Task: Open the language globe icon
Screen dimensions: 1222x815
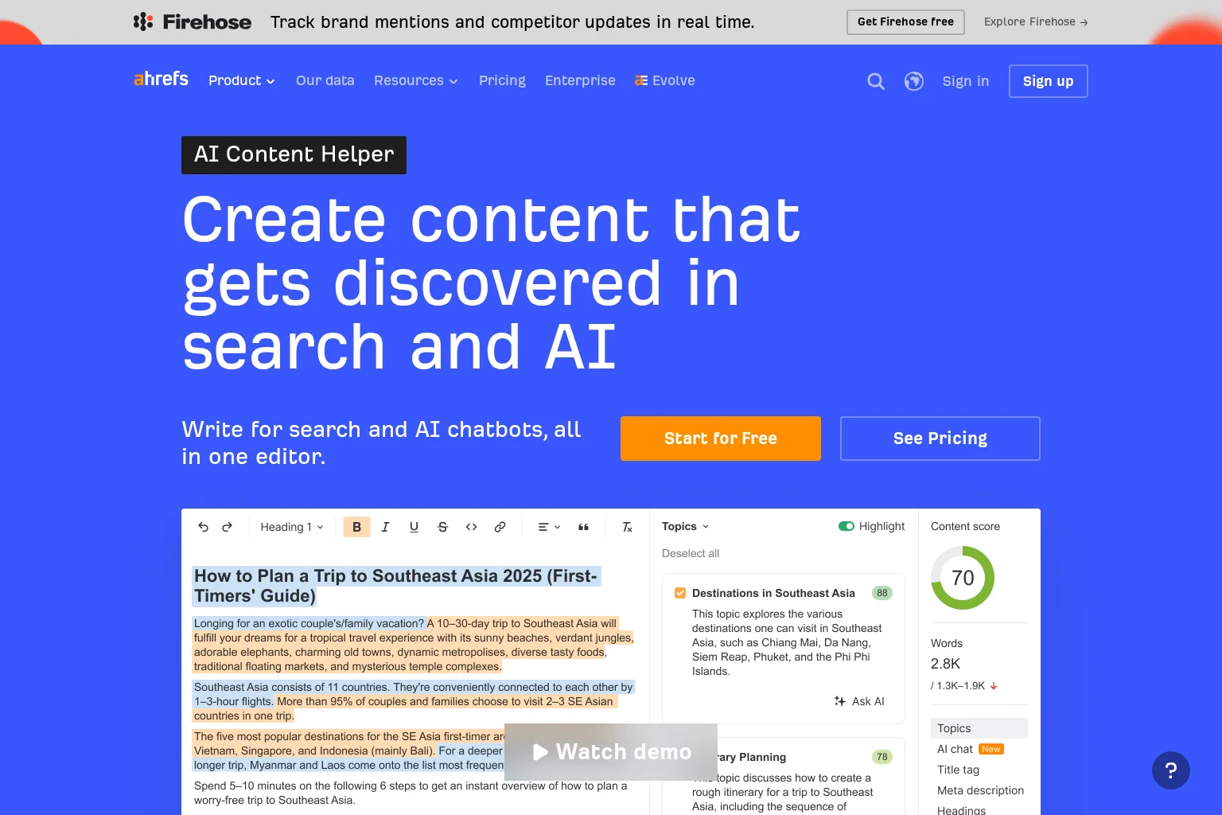Action: tap(914, 81)
